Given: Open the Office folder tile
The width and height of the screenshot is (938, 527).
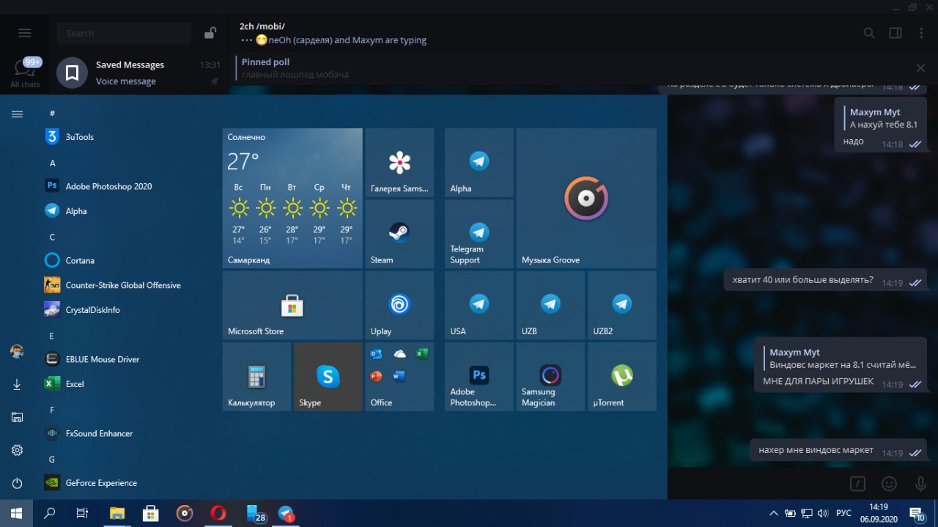Looking at the screenshot, I should tap(399, 377).
